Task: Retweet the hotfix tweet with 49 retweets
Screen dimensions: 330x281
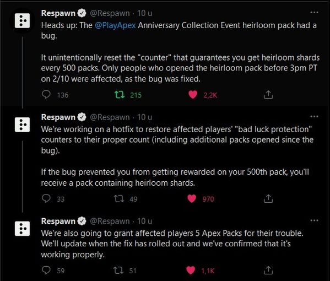Action: coord(119,198)
